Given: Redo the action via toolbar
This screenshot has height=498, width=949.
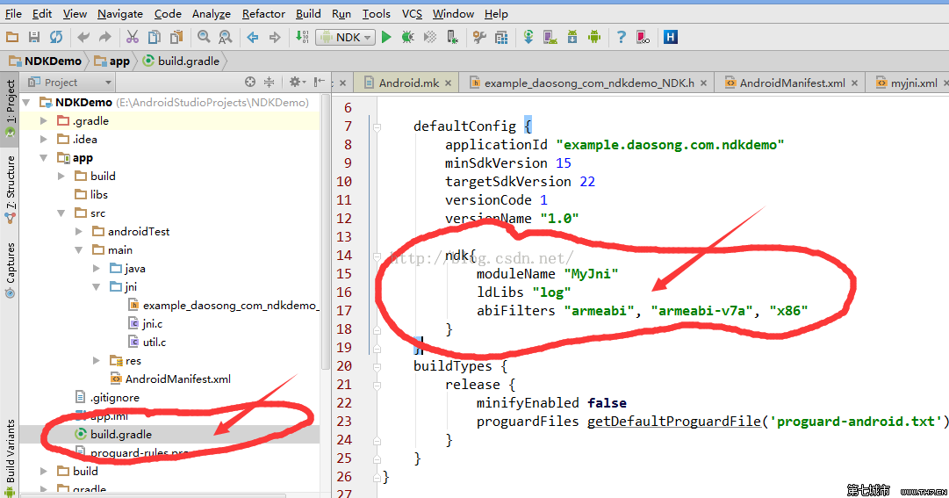Looking at the screenshot, I should coord(104,38).
